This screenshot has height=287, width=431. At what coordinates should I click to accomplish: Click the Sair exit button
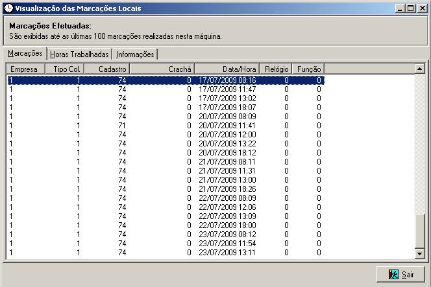[400, 274]
